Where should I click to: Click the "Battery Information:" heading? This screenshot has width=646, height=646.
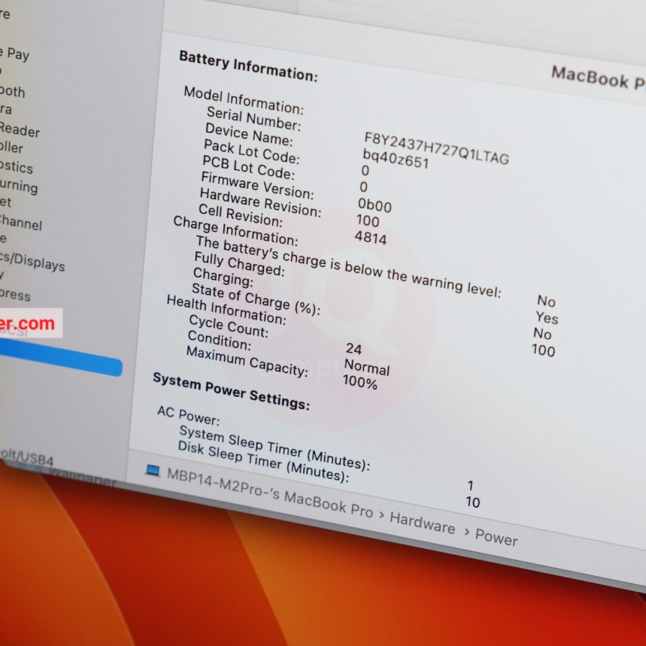[x=248, y=66]
